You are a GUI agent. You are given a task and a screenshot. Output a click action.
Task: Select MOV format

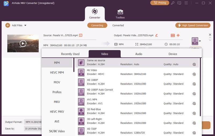[57, 82]
